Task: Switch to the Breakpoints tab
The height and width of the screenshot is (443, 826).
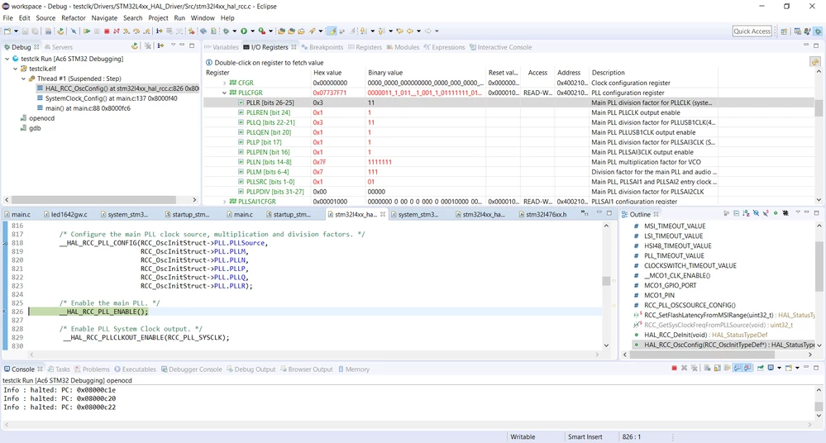Action: 322,47
